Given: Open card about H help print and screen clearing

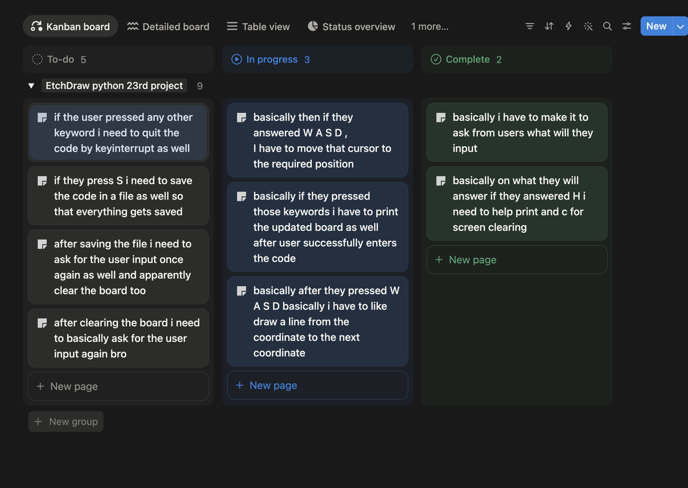Looking at the screenshot, I should 517,204.
